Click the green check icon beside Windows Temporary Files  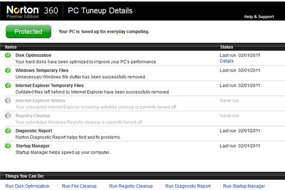(8, 70)
